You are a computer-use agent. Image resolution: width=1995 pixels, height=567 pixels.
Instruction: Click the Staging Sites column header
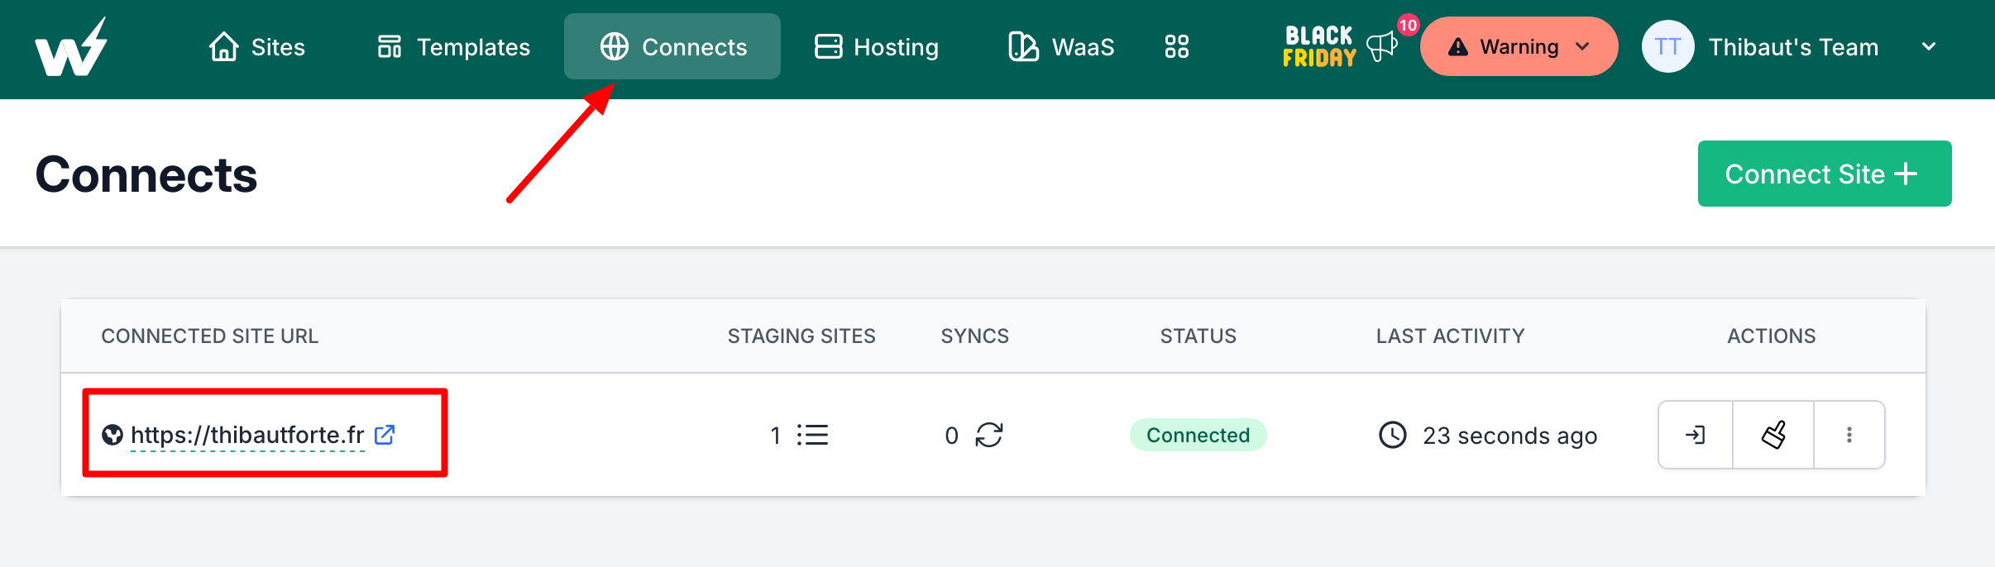click(801, 336)
